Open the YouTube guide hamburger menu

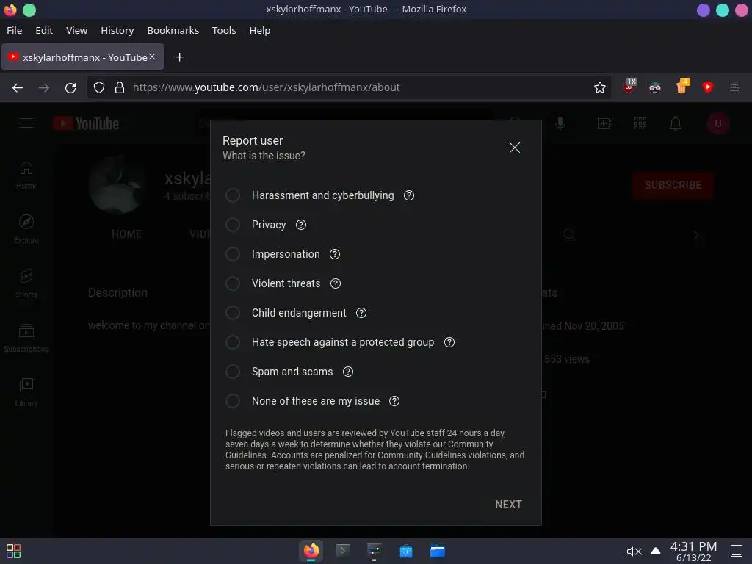(26, 123)
